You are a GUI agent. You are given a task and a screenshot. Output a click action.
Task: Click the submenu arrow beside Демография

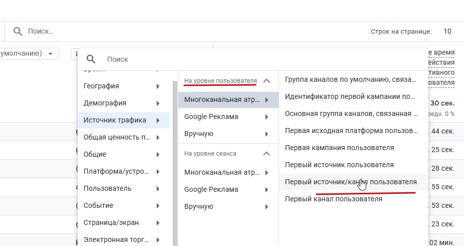coord(158,103)
